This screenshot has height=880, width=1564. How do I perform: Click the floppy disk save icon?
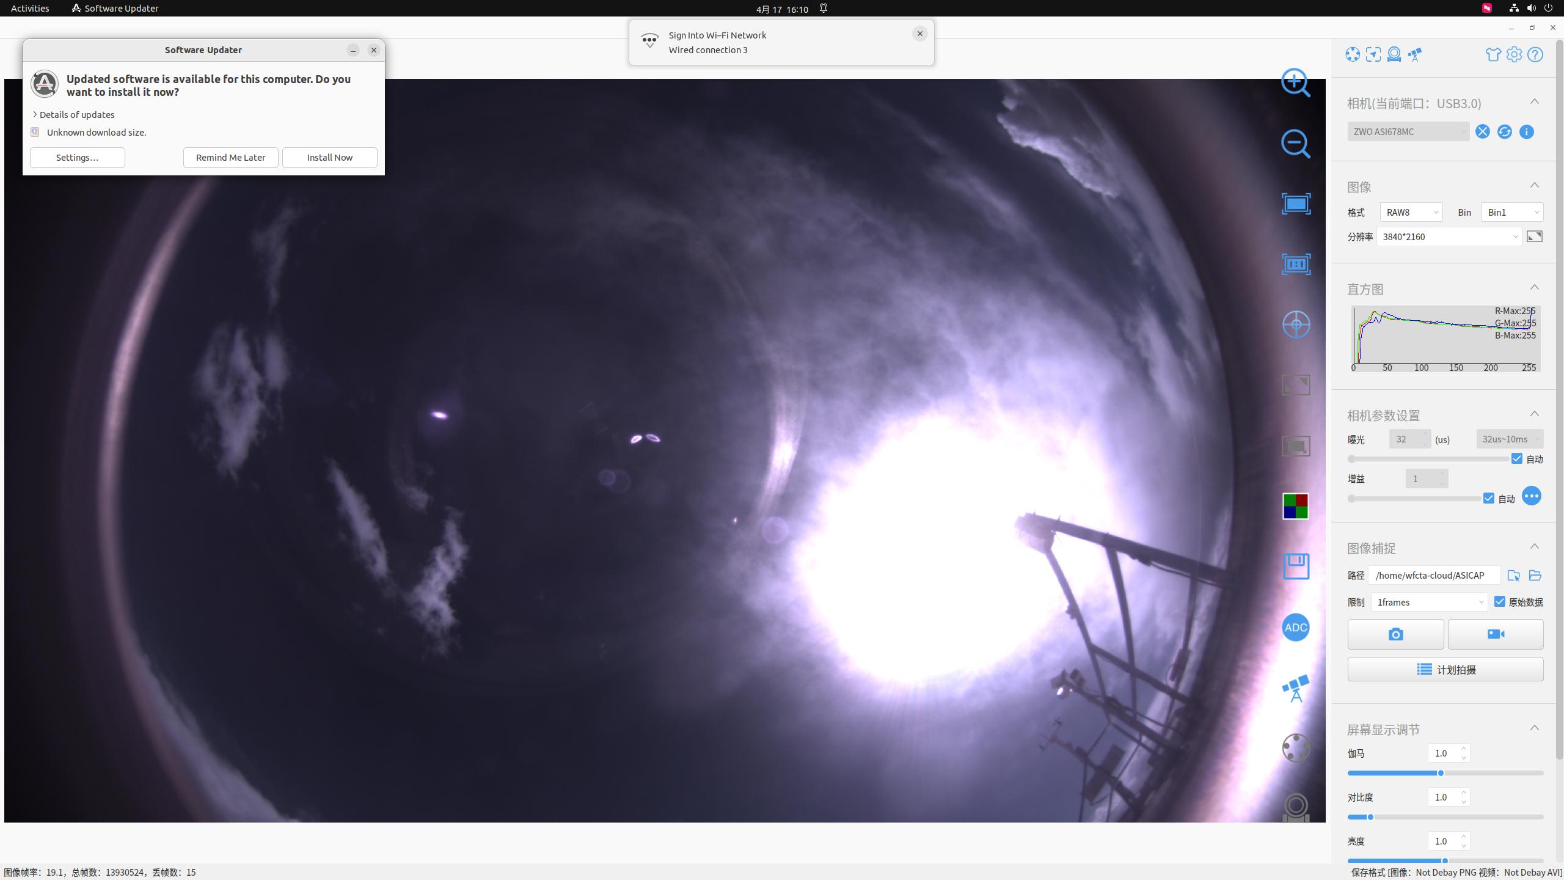tap(1295, 566)
